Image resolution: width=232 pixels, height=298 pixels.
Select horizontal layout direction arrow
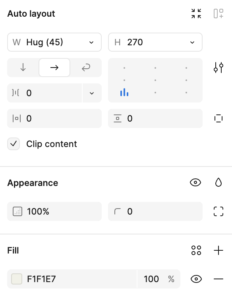(54, 68)
